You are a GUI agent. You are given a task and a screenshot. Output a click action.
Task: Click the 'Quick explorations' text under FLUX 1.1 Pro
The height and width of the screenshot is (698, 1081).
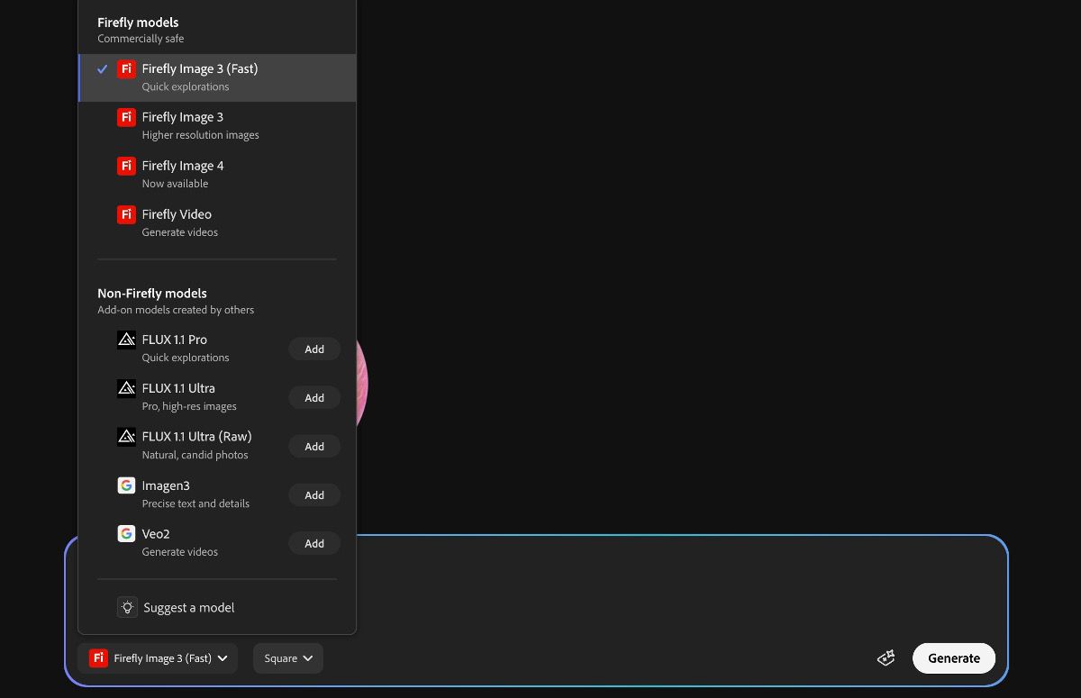coord(186,358)
